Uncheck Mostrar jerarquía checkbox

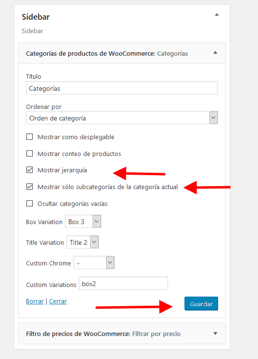pyautogui.click(x=30, y=170)
